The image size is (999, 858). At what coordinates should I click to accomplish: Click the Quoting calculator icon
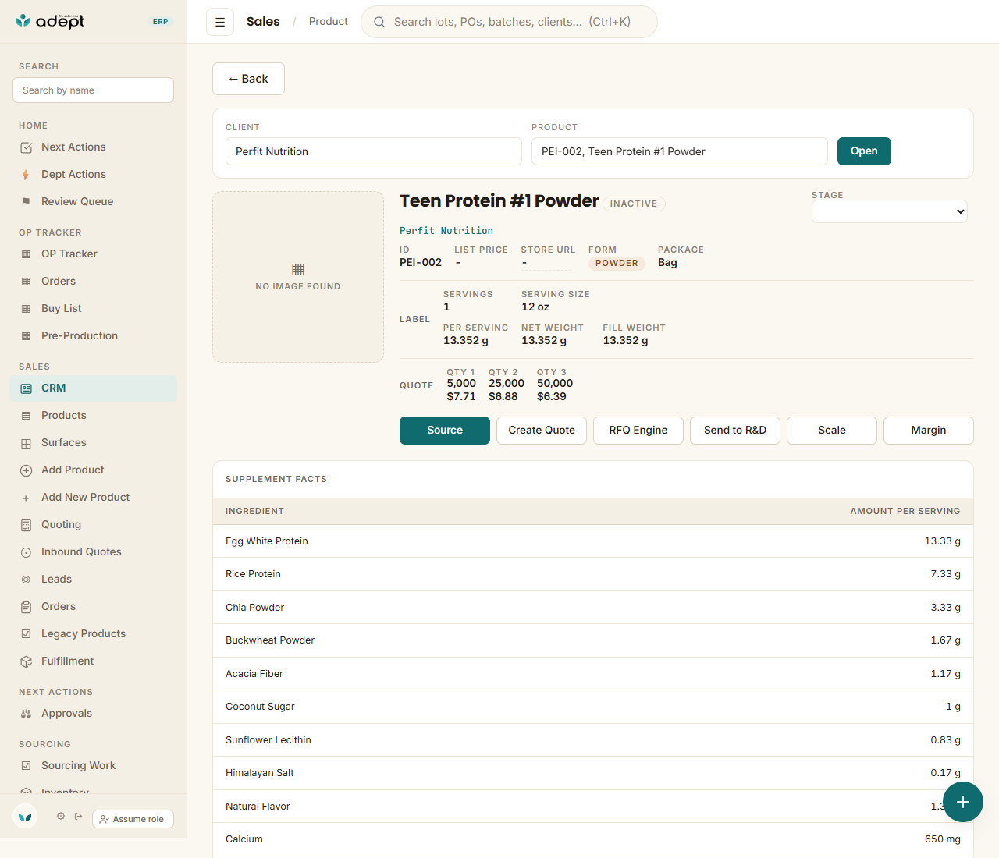(27, 525)
